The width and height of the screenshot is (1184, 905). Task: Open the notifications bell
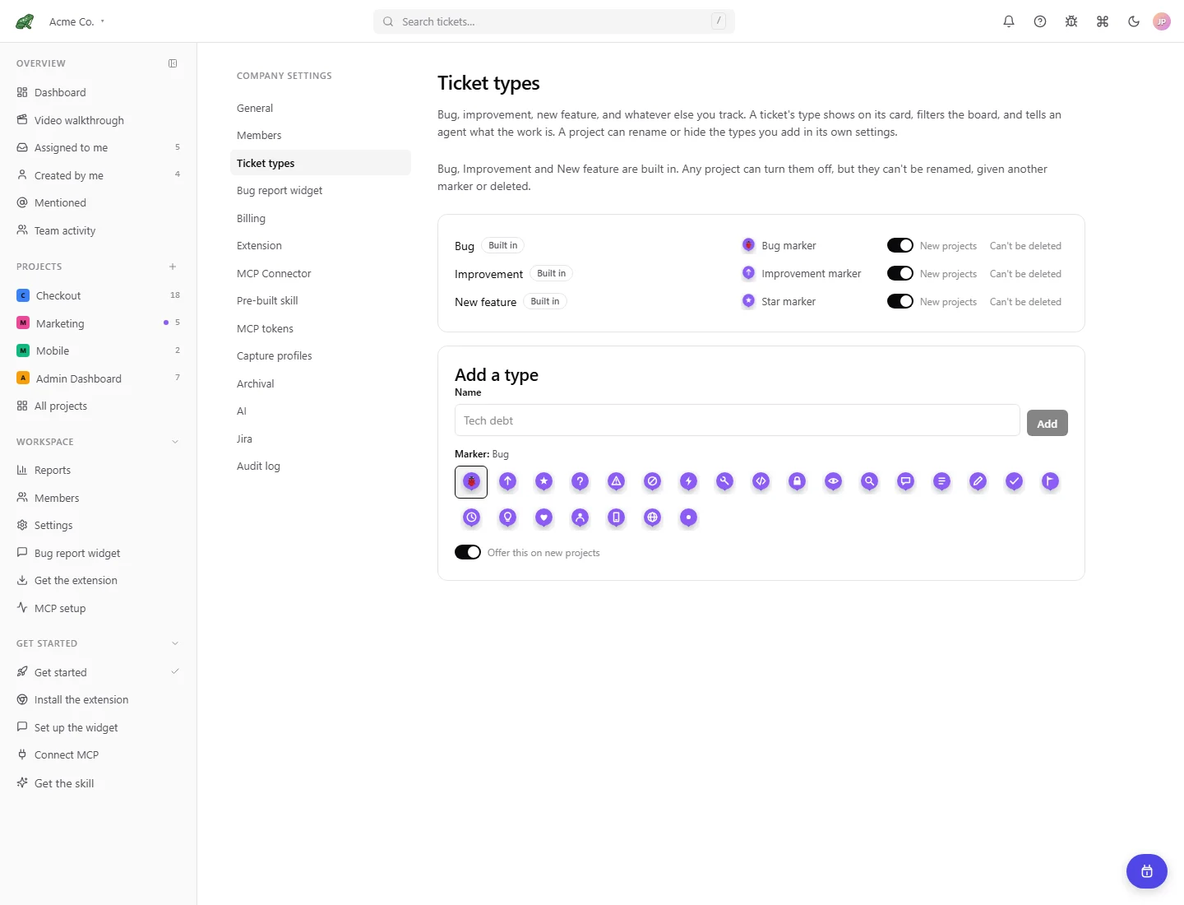[1009, 21]
